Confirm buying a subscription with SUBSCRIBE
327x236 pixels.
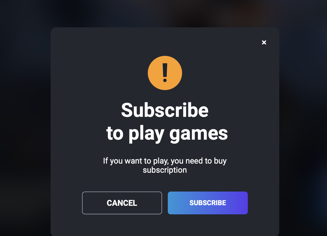(208, 203)
